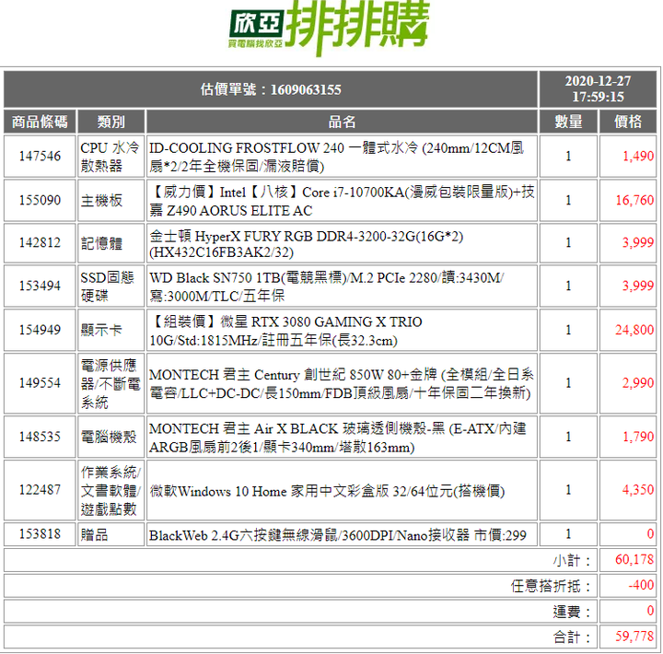Click the SSD固態硬碟 category cell

(x=110, y=286)
